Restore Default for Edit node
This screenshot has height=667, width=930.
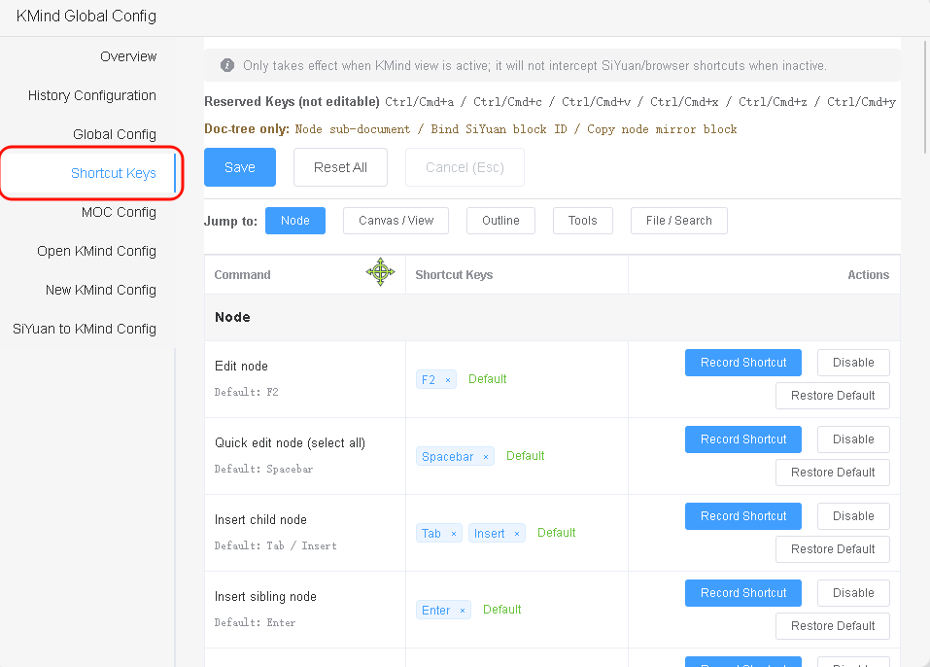[833, 396]
